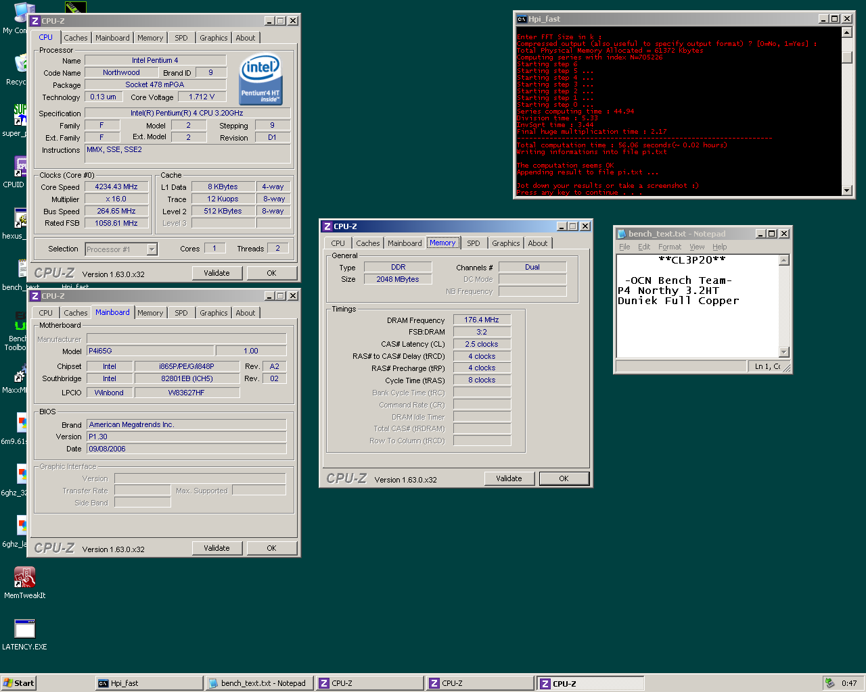Click OK in the Mainboard CPU-Z window
The width and height of the screenshot is (866, 692).
click(x=271, y=548)
